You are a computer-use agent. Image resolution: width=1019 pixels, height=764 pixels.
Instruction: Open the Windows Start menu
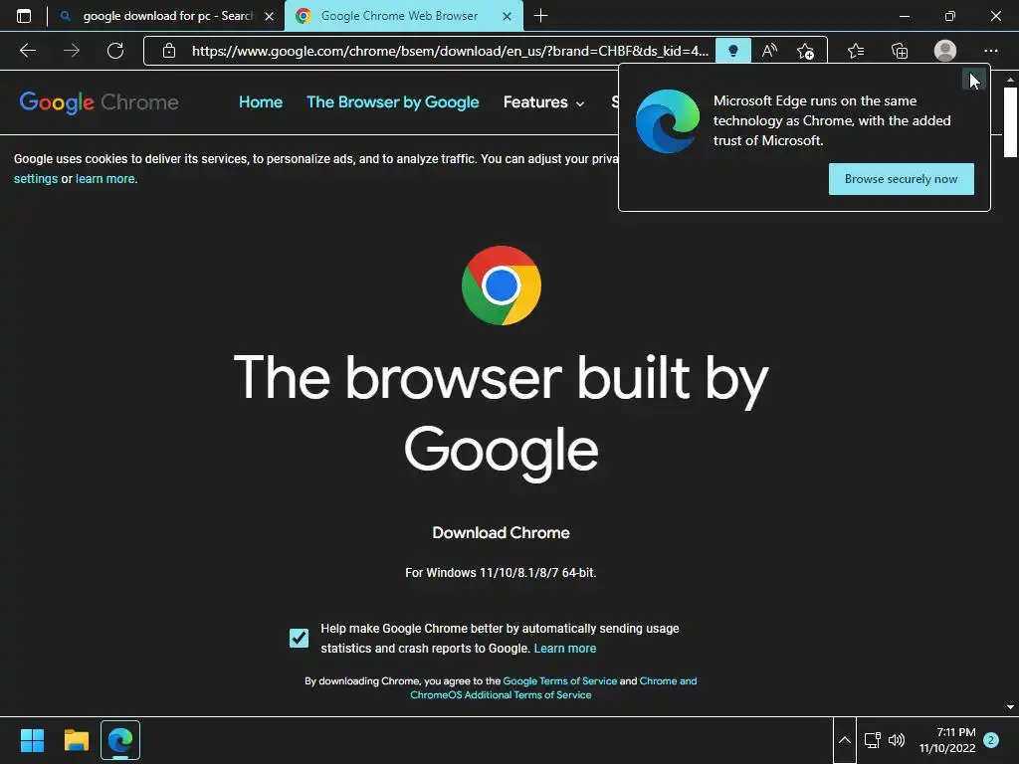coord(32,740)
